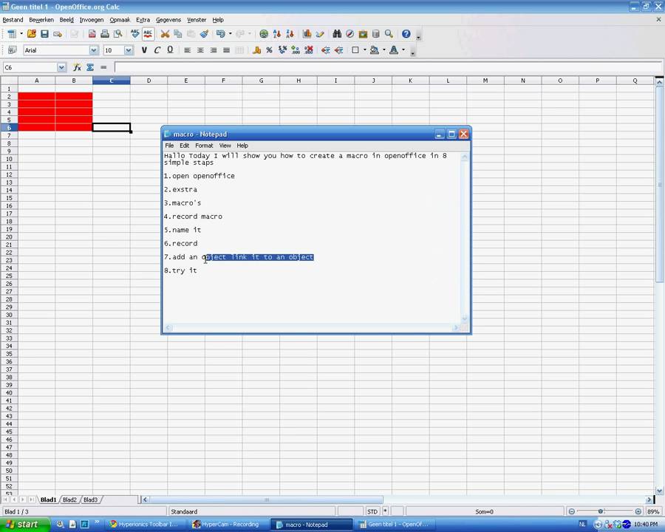Image resolution: width=665 pixels, height=532 pixels.
Task: Open the Undo history dropdown arrow
Action: tap(231, 34)
